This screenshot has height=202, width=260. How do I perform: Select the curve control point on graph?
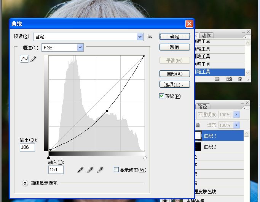(x=107, y=111)
